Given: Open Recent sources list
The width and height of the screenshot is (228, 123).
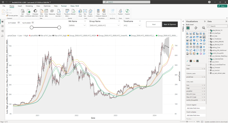Looking at the screenshot, I should pyautogui.click(x=58, y=13).
